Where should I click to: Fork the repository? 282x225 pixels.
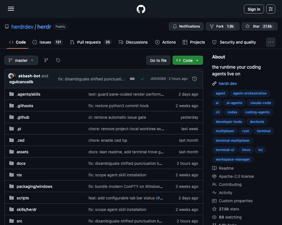coord(222,26)
